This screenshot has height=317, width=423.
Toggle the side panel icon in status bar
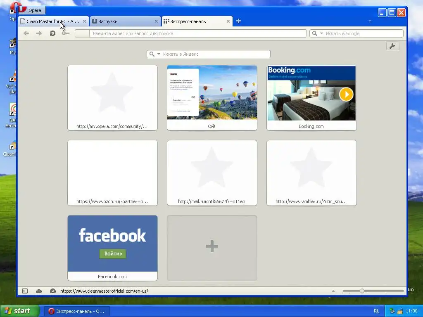point(25,291)
